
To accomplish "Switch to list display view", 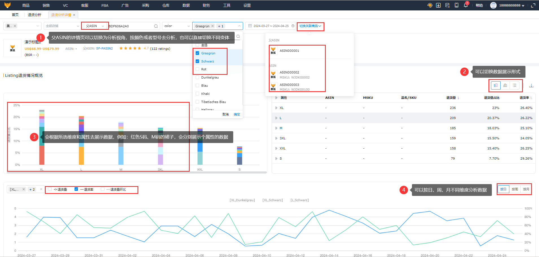I will point(514,86).
